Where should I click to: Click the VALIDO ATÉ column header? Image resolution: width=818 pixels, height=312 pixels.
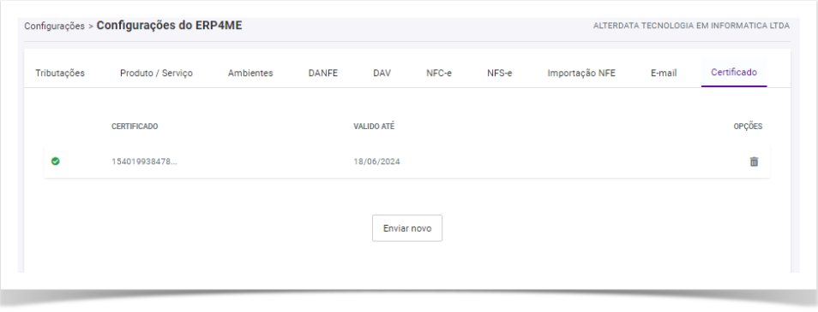[x=374, y=127]
